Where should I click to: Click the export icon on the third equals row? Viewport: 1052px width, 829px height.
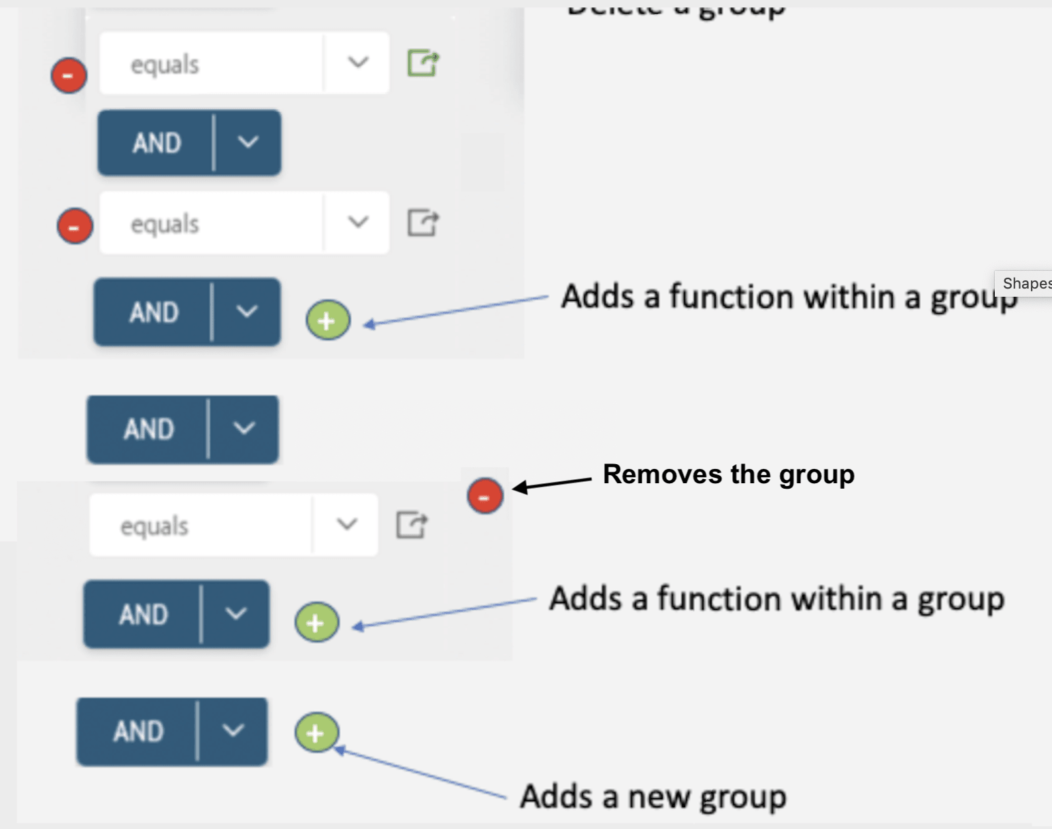pyautogui.click(x=412, y=525)
